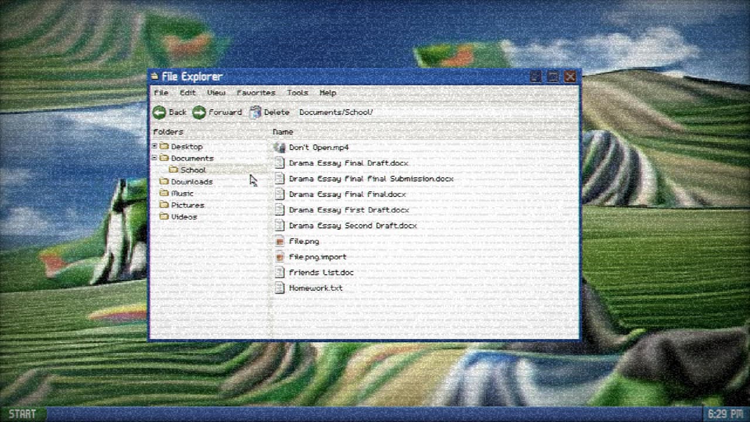Click the green Forward arrow icon
Image resolution: width=750 pixels, height=422 pixels.
pos(199,113)
